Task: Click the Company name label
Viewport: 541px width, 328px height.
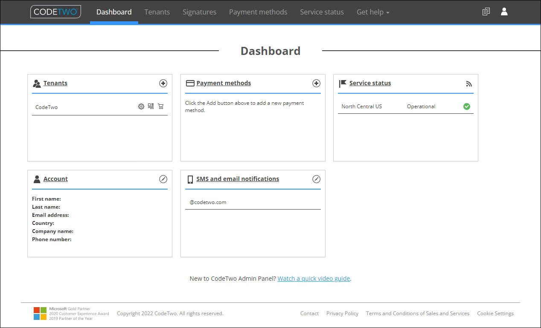Action: coord(53,231)
